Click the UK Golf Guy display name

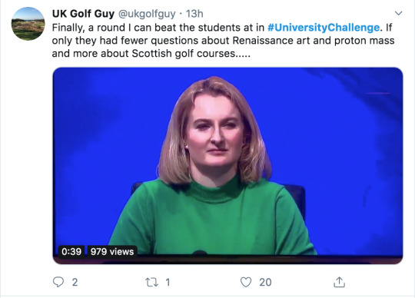(x=83, y=14)
